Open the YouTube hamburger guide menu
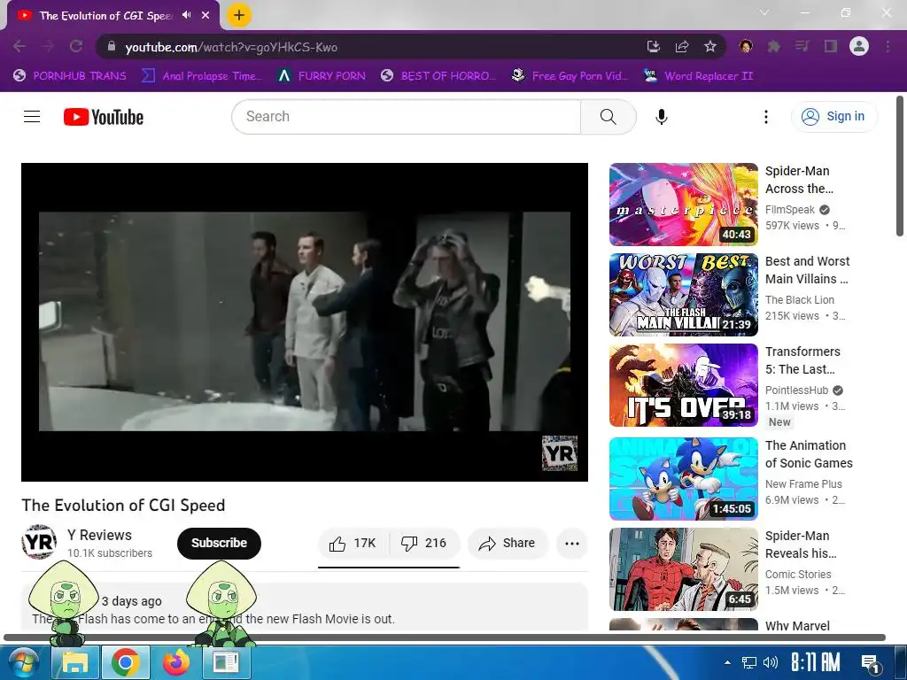The height and width of the screenshot is (680, 907). (x=32, y=117)
